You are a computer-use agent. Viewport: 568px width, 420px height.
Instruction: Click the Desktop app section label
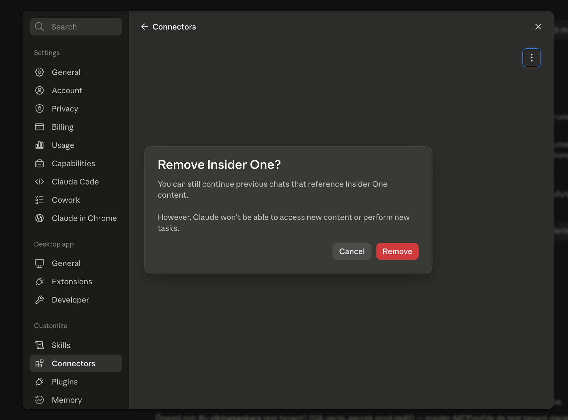coord(54,244)
